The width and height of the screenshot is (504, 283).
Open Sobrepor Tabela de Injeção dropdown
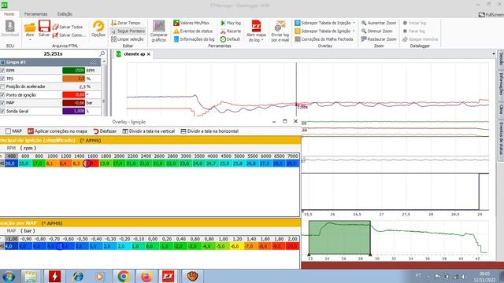point(354,23)
